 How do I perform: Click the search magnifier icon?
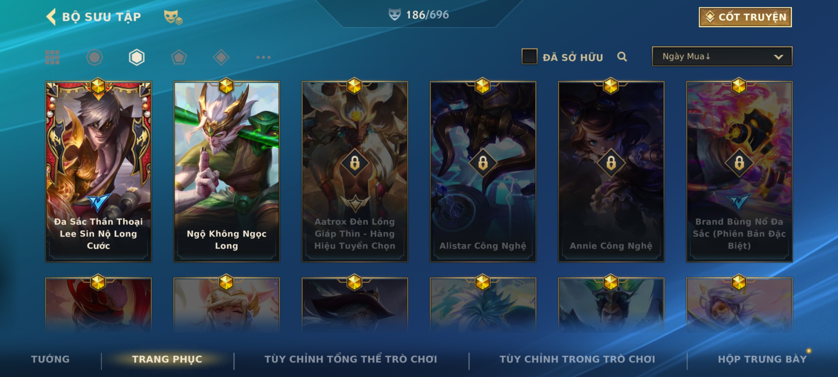tap(622, 57)
